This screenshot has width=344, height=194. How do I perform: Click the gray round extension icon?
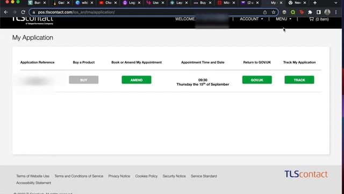[284, 12]
